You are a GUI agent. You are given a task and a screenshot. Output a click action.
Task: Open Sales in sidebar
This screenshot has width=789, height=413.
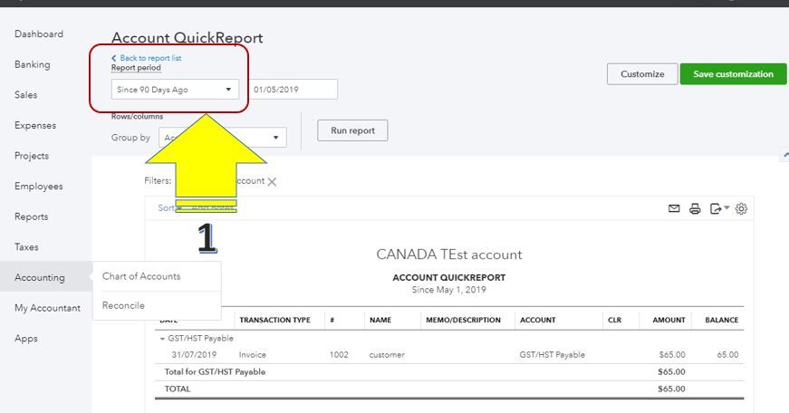[25, 94]
